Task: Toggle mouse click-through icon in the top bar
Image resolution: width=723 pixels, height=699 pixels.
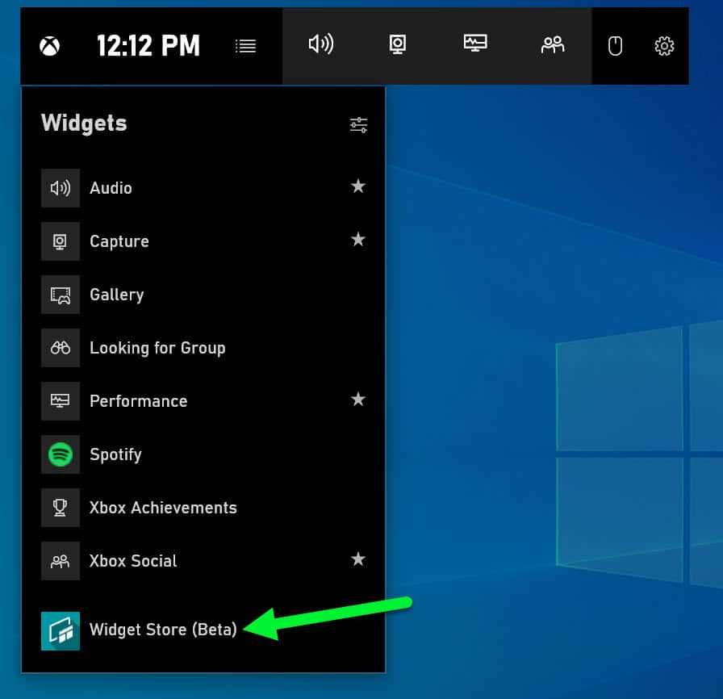Action: coord(615,46)
